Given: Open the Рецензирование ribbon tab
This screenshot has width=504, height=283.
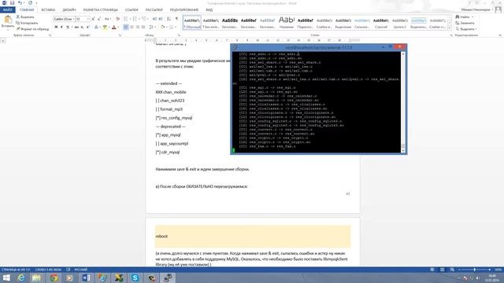Looking at the screenshot, I should point(184,10).
